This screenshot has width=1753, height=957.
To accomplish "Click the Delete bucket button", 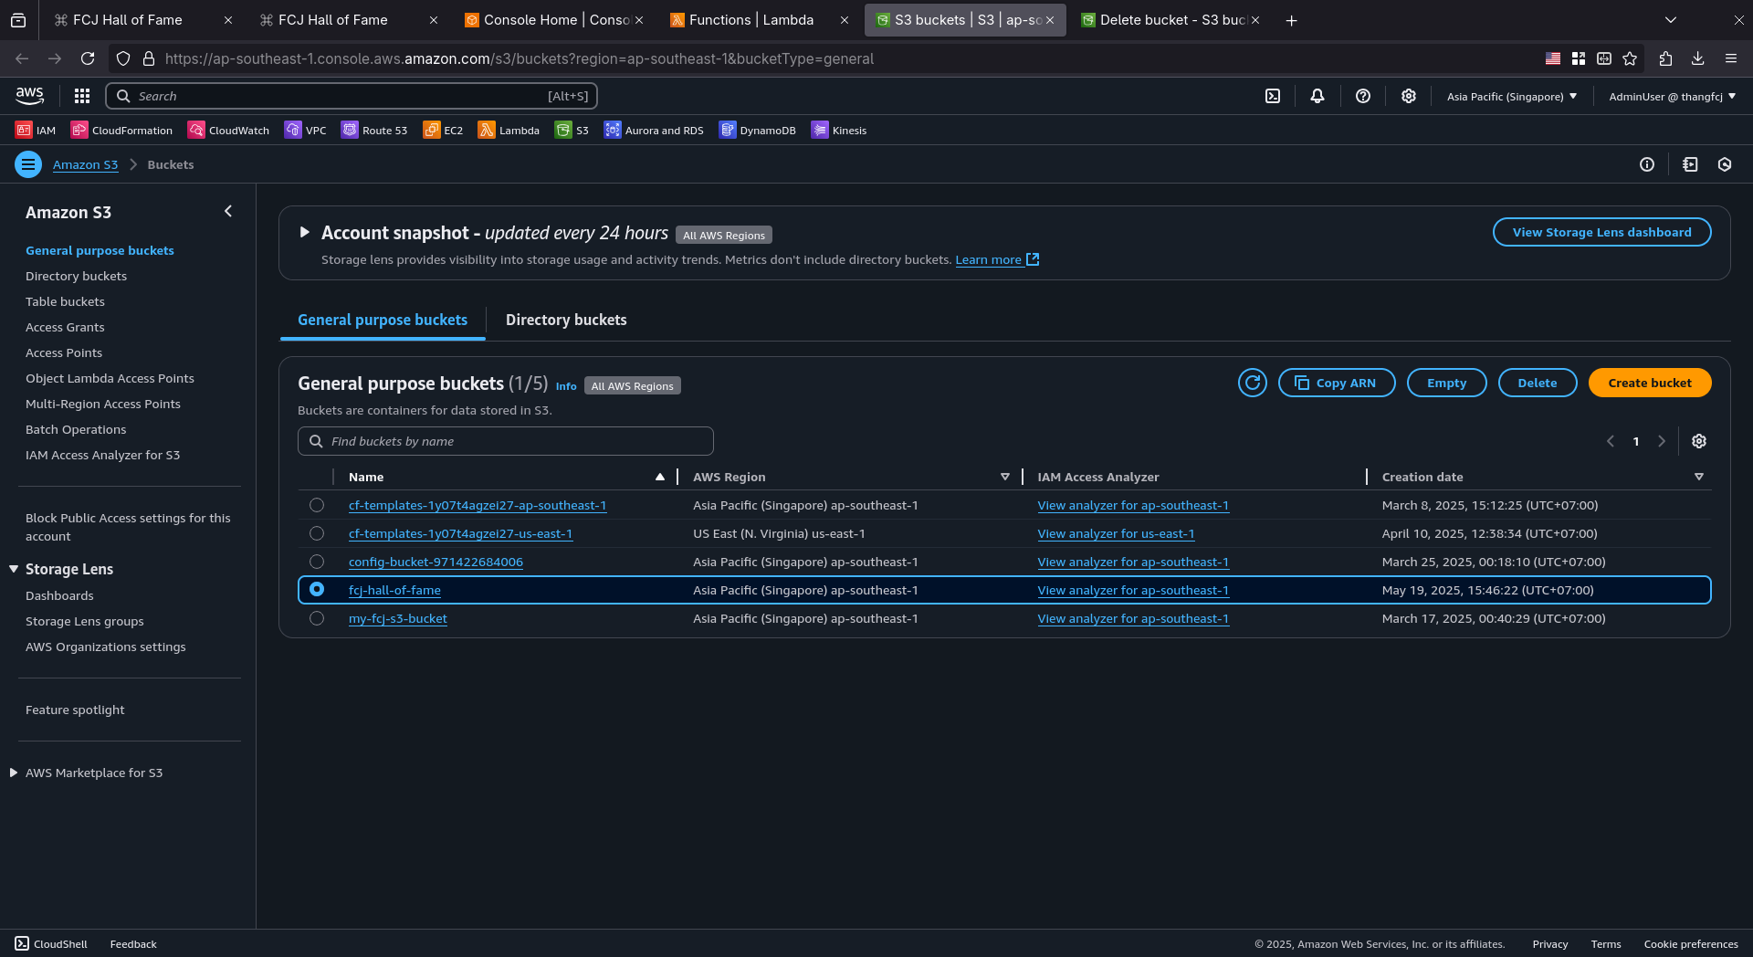I will tap(1538, 383).
